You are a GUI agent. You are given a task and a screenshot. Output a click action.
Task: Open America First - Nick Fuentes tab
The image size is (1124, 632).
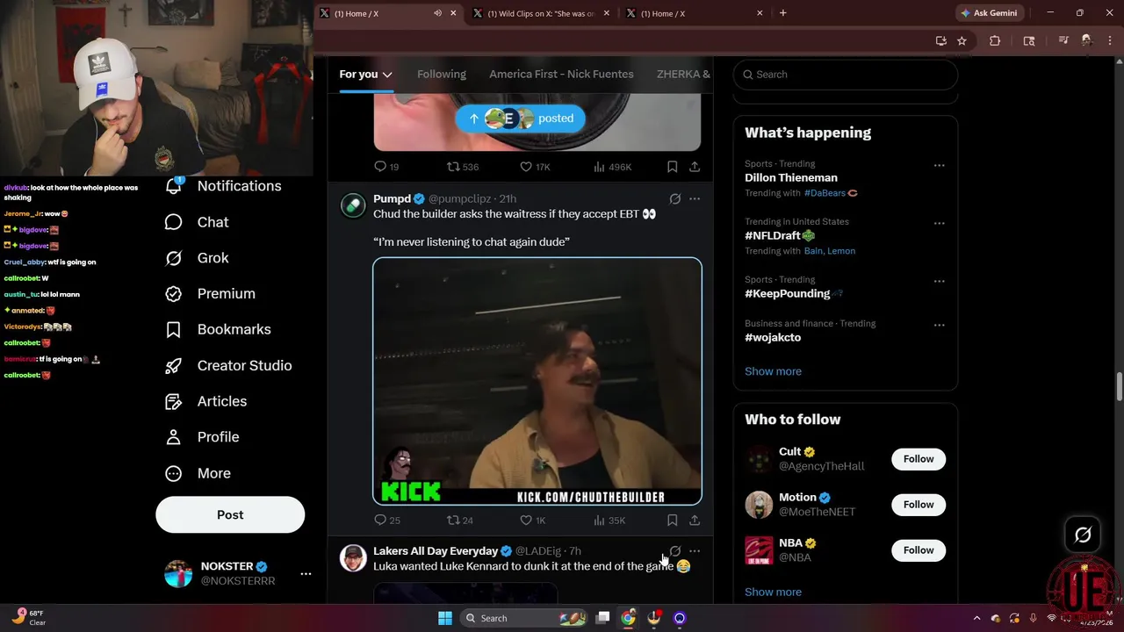(x=561, y=75)
